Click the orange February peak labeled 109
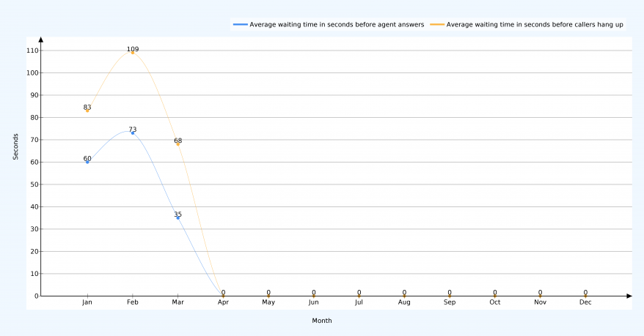644x336 pixels. (x=133, y=53)
